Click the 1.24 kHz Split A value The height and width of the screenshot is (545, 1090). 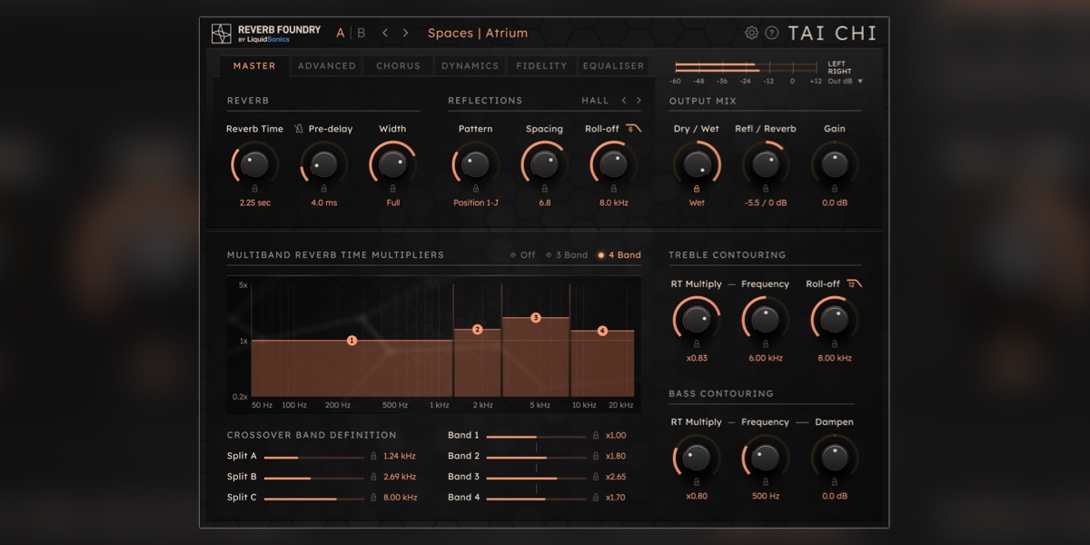(400, 456)
